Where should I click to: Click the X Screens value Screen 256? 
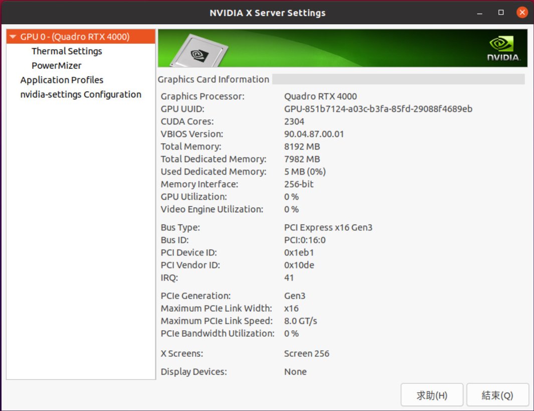coord(306,354)
